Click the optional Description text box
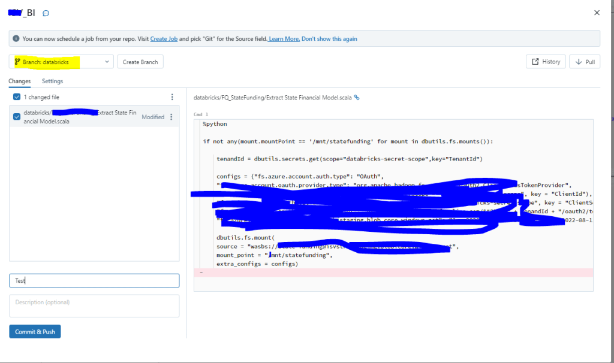The height and width of the screenshot is (363, 614). pyautogui.click(x=94, y=305)
